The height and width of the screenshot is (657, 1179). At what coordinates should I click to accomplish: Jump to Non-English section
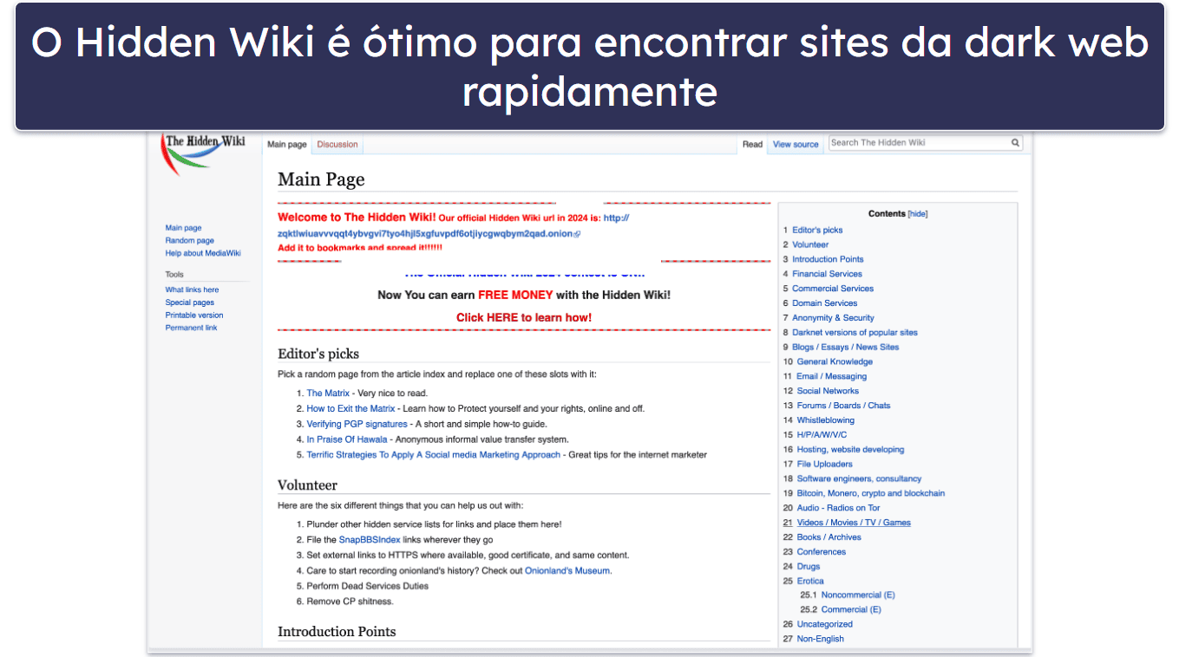coord(821,639)
